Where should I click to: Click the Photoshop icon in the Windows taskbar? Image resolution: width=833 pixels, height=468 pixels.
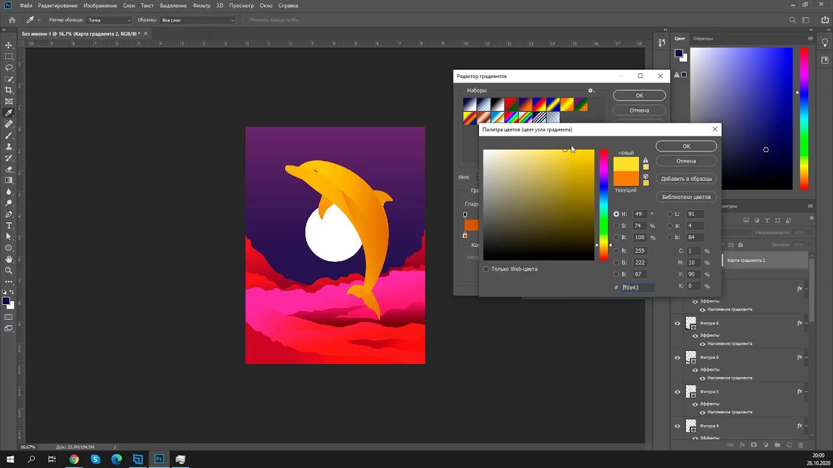tap(159, 460)
